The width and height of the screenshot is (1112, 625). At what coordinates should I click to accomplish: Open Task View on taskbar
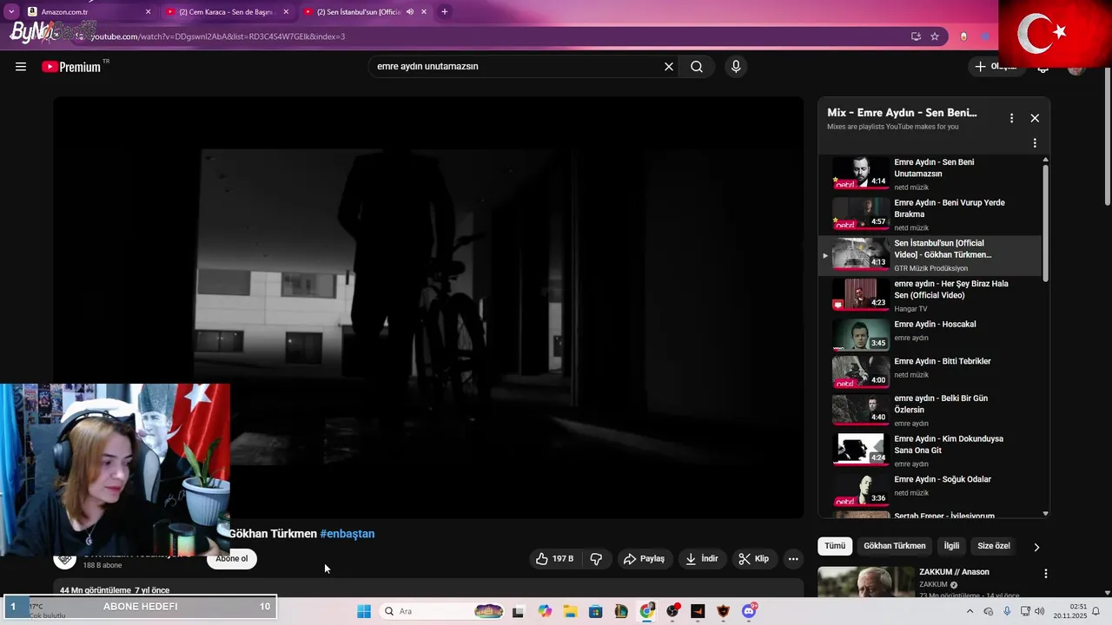(519, 611)
